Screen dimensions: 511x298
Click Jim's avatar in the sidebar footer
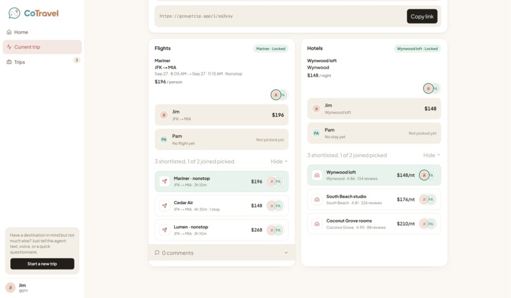tap(10, 288)
